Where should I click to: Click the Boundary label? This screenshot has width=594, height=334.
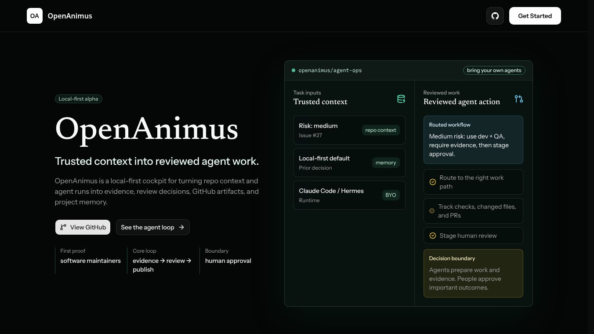click(217, 251)
